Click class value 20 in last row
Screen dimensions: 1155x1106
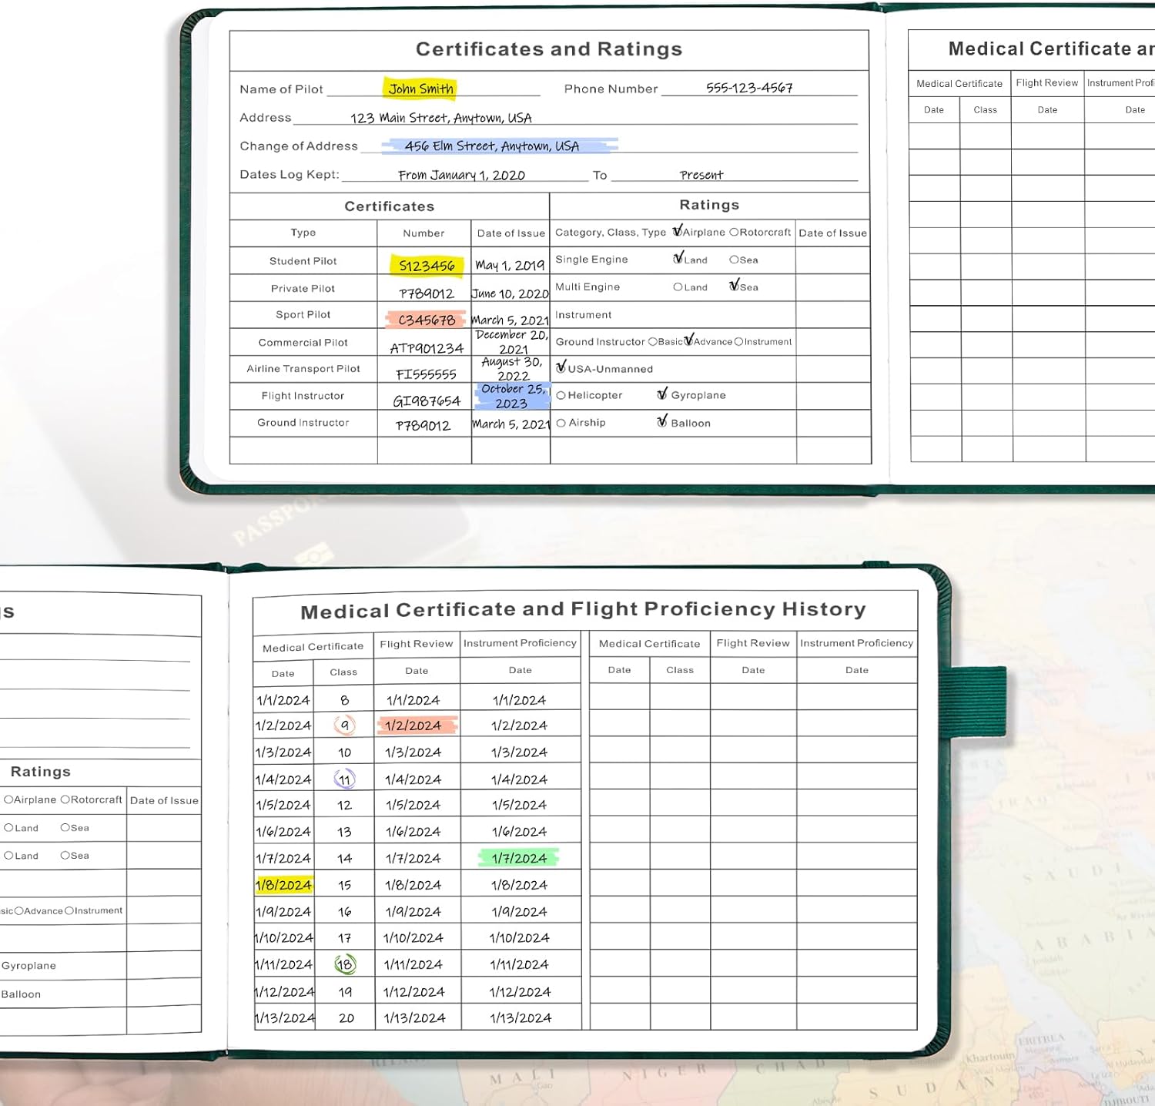[346, 1017]
